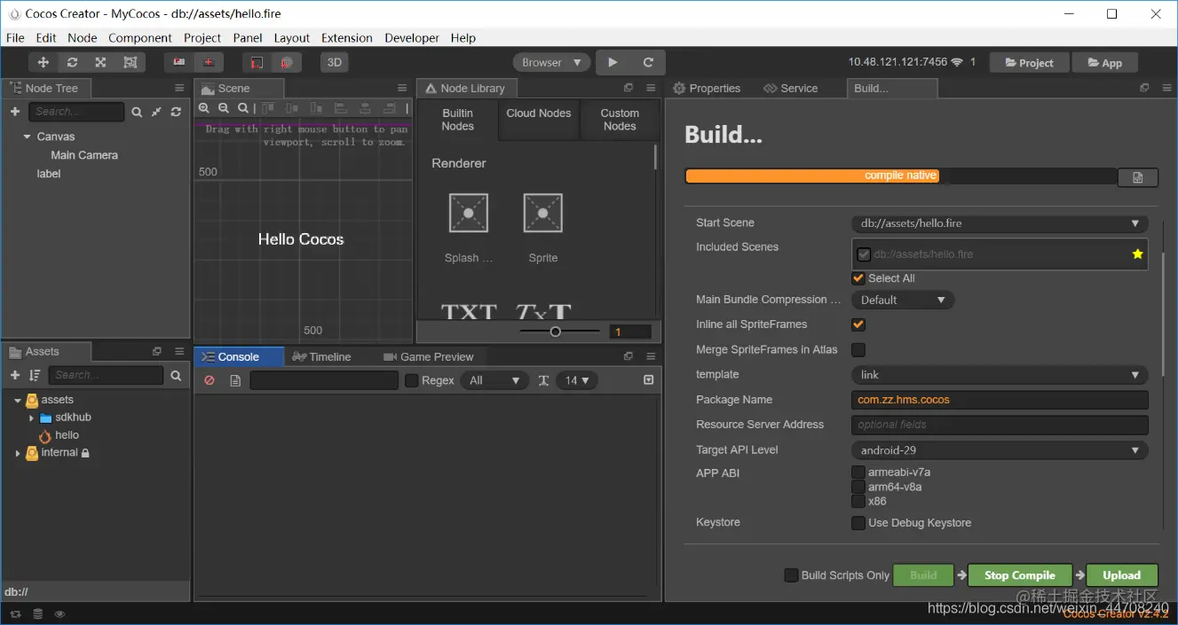Viewport: 1178px width, 625px height.
Task: Switch to Custom Nodes tab
Action: pos(620,120)
